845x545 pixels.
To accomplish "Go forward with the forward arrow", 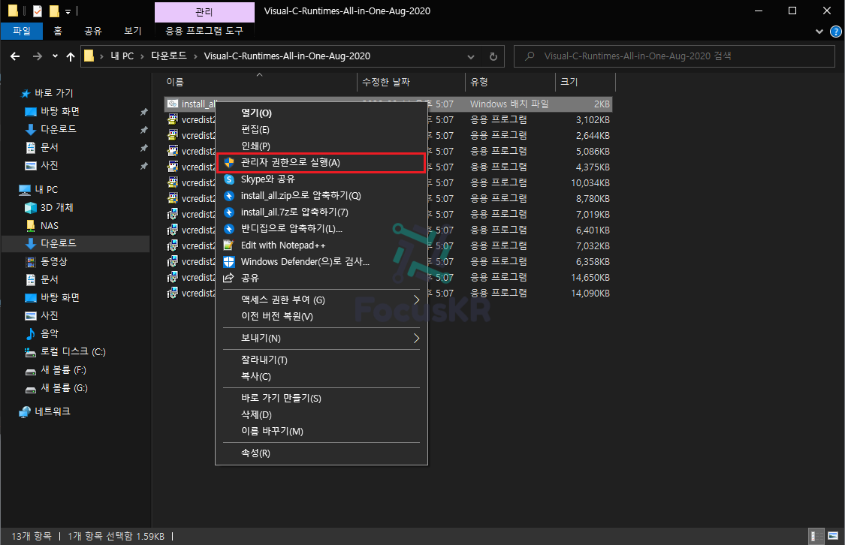I will tap(38, 56).
